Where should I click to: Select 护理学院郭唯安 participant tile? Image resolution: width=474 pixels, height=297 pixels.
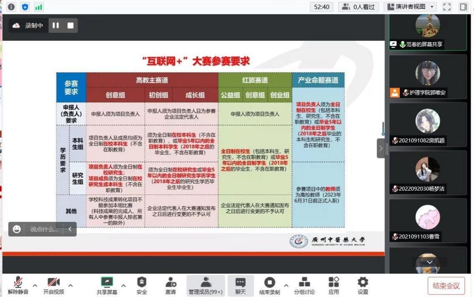pyautogui.click(x=428, y=77)
